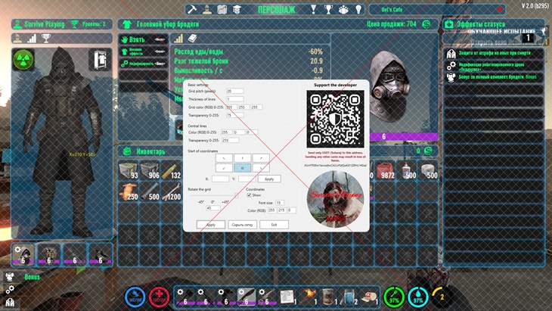Click the Инвентарь header
The image size is (552, 311).
(150, 151)
